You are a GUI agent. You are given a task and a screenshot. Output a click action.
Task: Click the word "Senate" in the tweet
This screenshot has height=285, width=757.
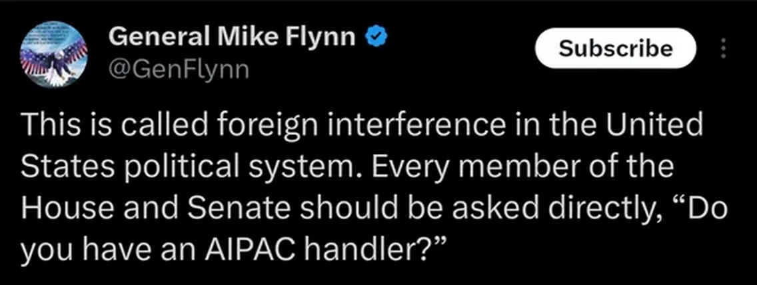click(x=257, y=210)
